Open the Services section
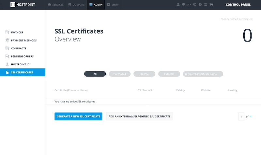The height and width of the screenshot is (155, 261). click(x=56, y=5)
